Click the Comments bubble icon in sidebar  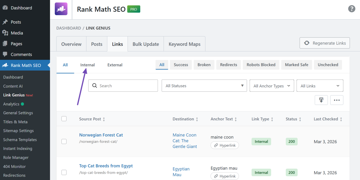coord(5,55)
